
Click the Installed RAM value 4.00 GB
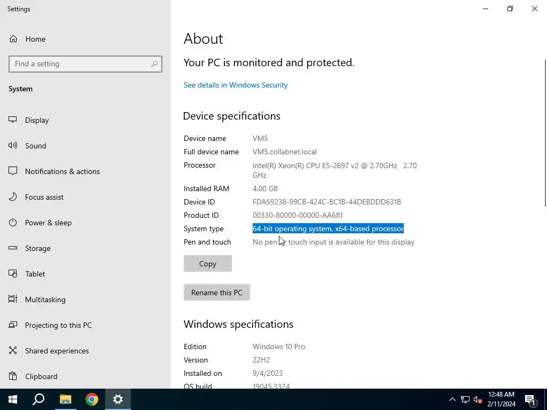tap(265, 188)
